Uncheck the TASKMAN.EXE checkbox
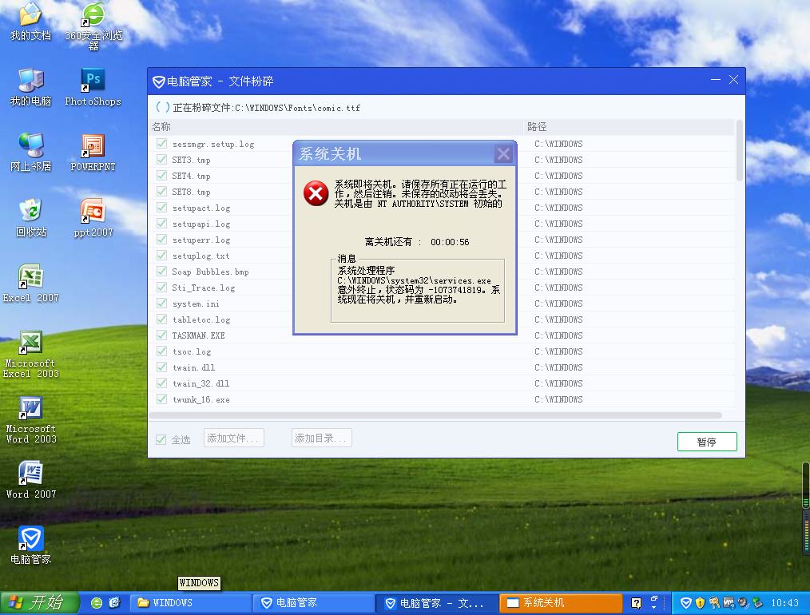810x615 pixels. [x=161, y=335]
